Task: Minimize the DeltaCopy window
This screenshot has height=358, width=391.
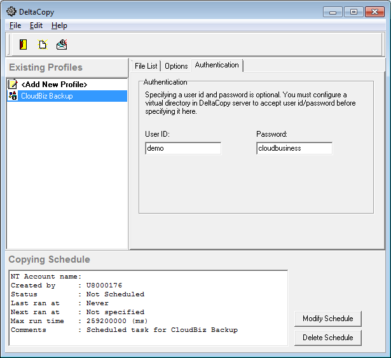Action: 333,11
